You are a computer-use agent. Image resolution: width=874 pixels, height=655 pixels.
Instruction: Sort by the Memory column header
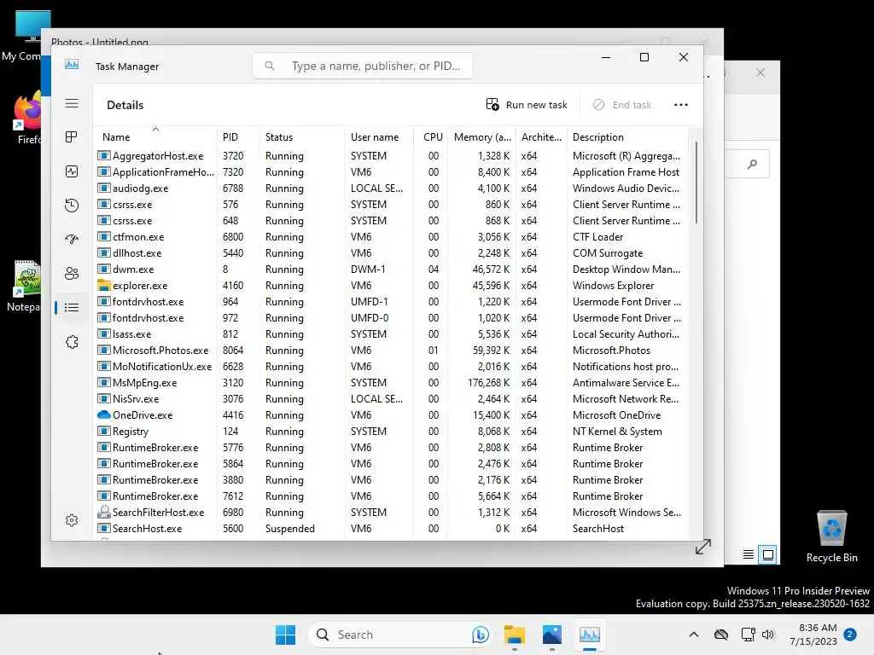click(x=481, y=136)
